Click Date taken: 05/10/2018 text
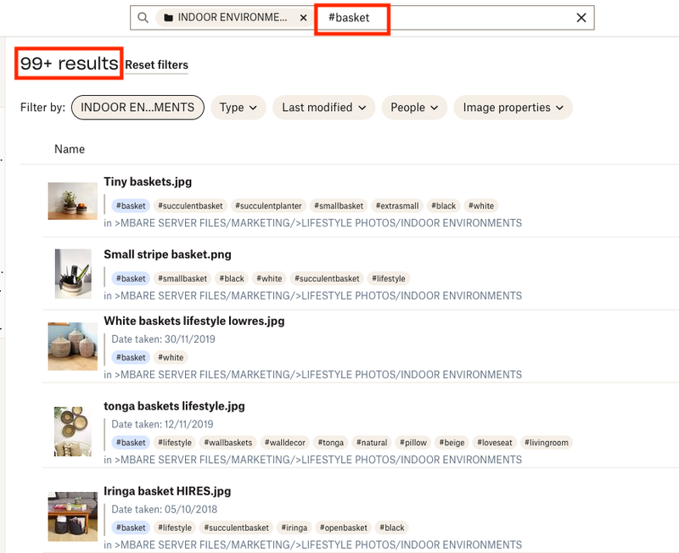Viewport: 679px width, 553px height. click(x=164, y=510)
